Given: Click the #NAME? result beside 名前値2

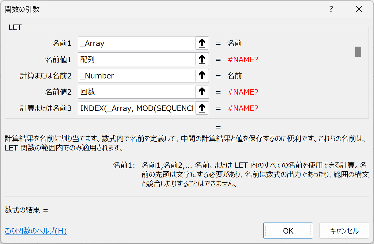Looking at the screenshot, I should click(x=243, y=92).
